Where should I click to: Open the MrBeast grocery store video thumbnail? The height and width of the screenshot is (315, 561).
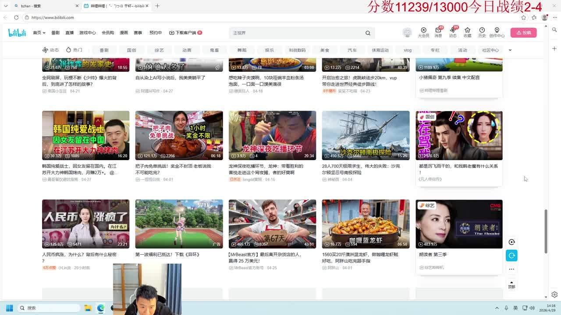[x=272, y=224]
